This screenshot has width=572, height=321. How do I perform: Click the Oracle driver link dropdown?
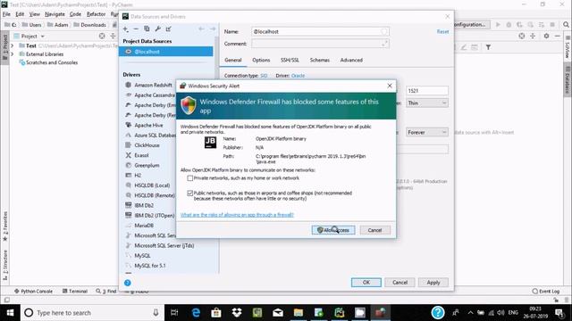coord(298,76)
